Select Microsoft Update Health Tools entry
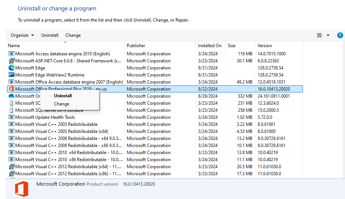The width and height of the screenshot is (345, 199). point(45,117)
